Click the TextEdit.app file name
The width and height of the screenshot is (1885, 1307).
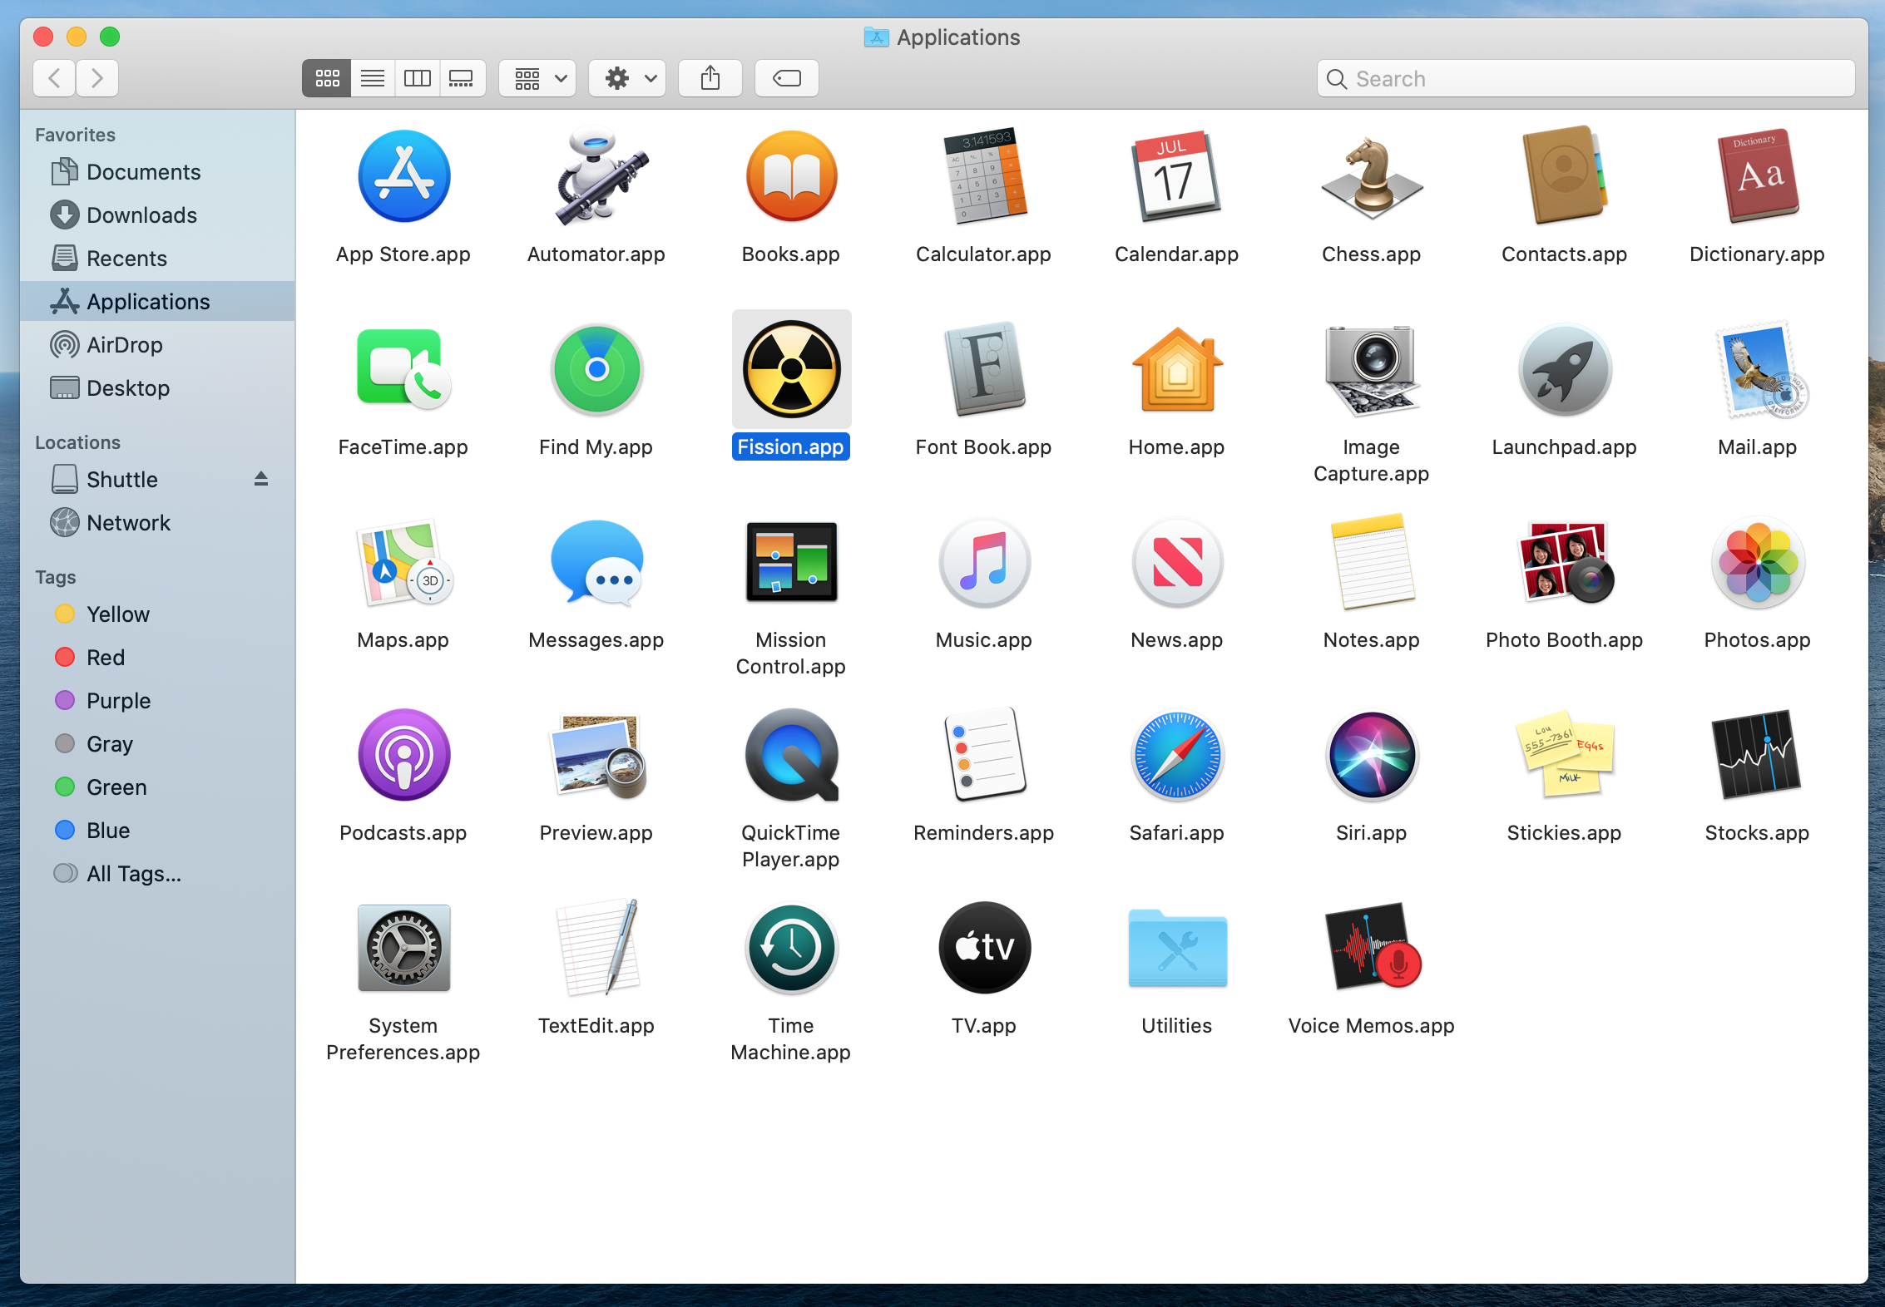tap(596, 1026)
